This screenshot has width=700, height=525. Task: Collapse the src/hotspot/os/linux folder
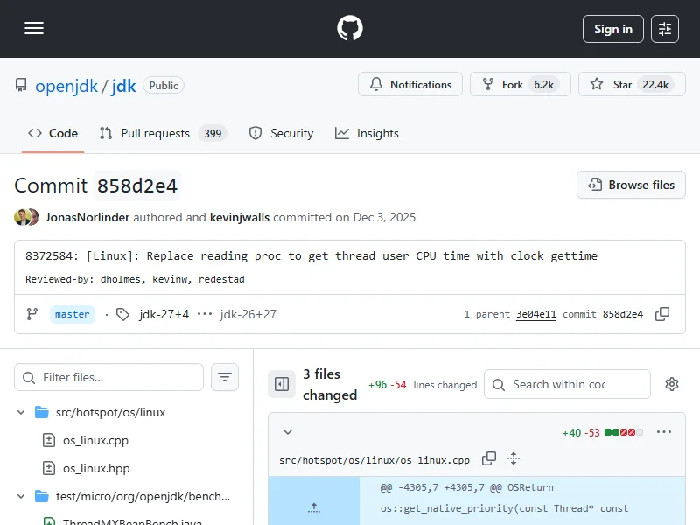[x=21, y=412]
